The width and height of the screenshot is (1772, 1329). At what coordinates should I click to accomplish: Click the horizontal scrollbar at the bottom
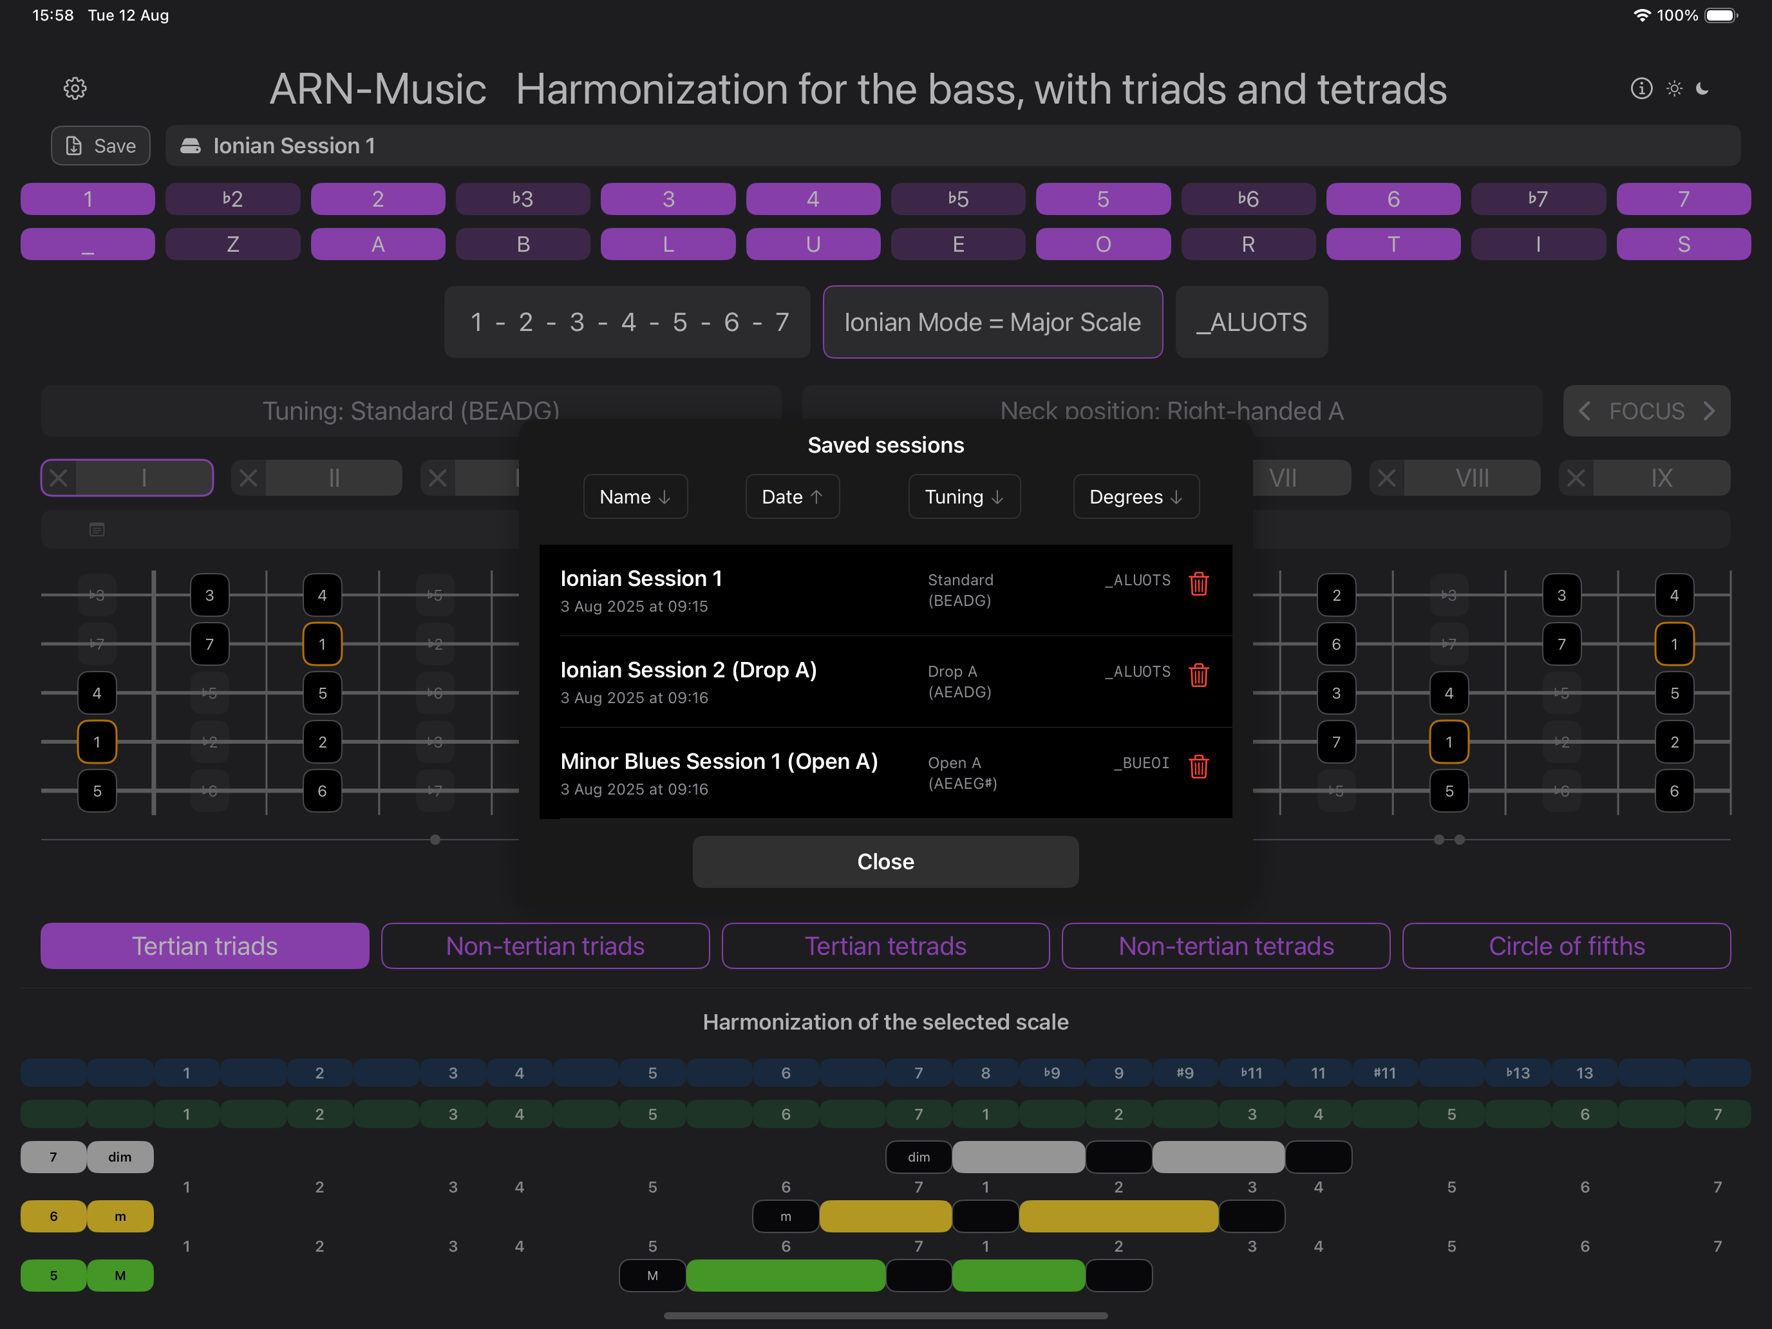pyautogui.click(x=885, y=1315)
